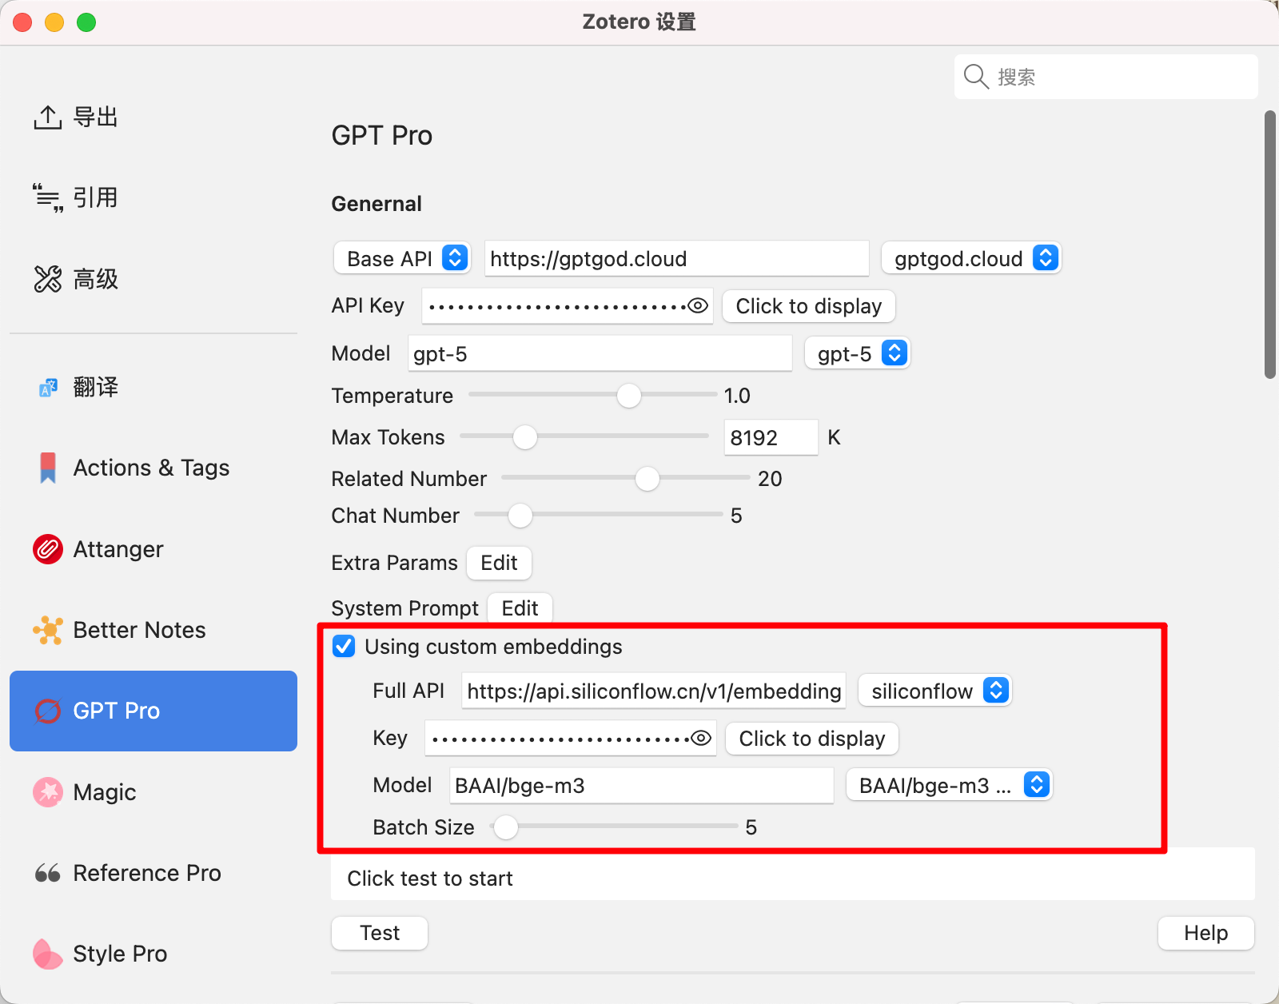Click the Attanger paperclip icon
The image size is (1279, 1004).
pyautogui.click(x=48, y=549)
